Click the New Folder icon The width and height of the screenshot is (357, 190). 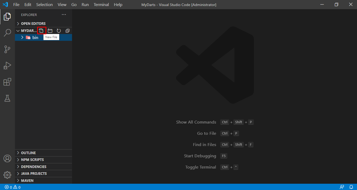point(50,31)
